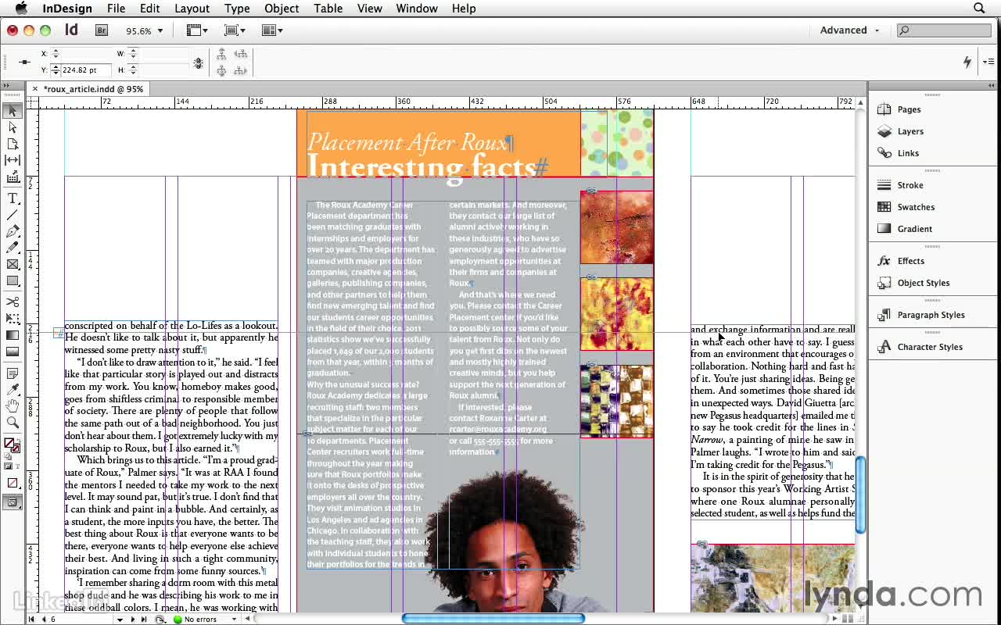Viewport: 1001px width, 625px height.
Task: Click the X position stepper
Action: (x=55, y=53)
